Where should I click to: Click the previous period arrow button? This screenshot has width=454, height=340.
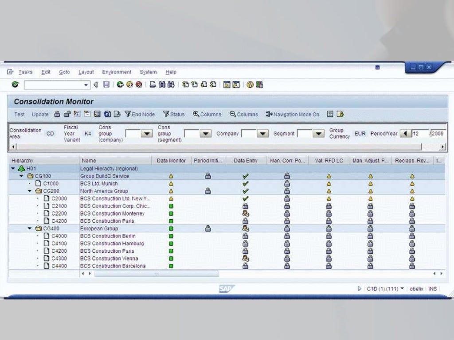[406, 134]
